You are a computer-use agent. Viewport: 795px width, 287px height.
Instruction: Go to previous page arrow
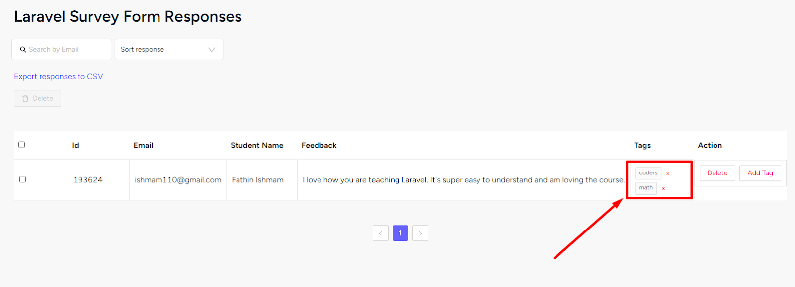coord(381,233)
